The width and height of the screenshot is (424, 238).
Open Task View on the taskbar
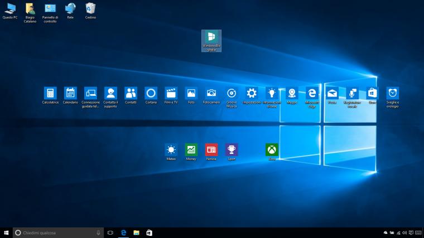click(110, 232)
